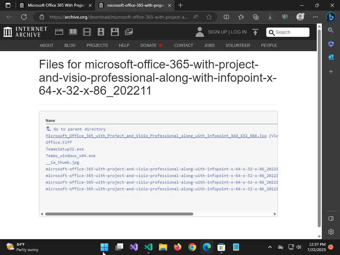Open the Outlook sidebar icon
Image resolution: width=340 pixels, height=255 pixels.
[331, 57]
